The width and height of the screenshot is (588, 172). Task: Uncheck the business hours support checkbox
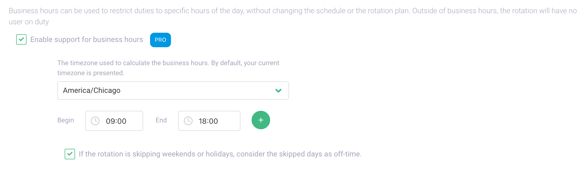[21, 40]
